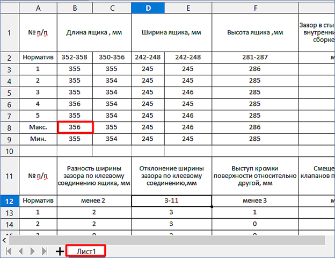Select cell 'Длина ящика , мм'
Screen dimensions: 335x258
tap(94, 33)
